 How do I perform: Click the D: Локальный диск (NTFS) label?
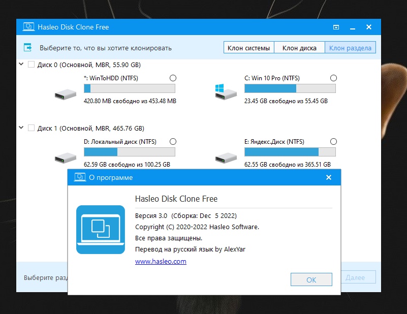(x=120, y=142)
